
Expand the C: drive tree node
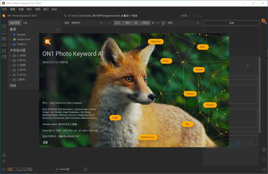(x=10, y=56)
